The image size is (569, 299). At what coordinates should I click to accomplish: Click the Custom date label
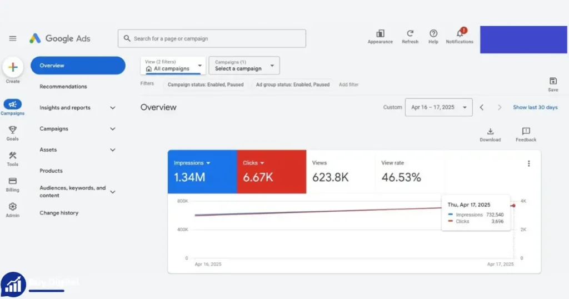(x=393, y=107)
